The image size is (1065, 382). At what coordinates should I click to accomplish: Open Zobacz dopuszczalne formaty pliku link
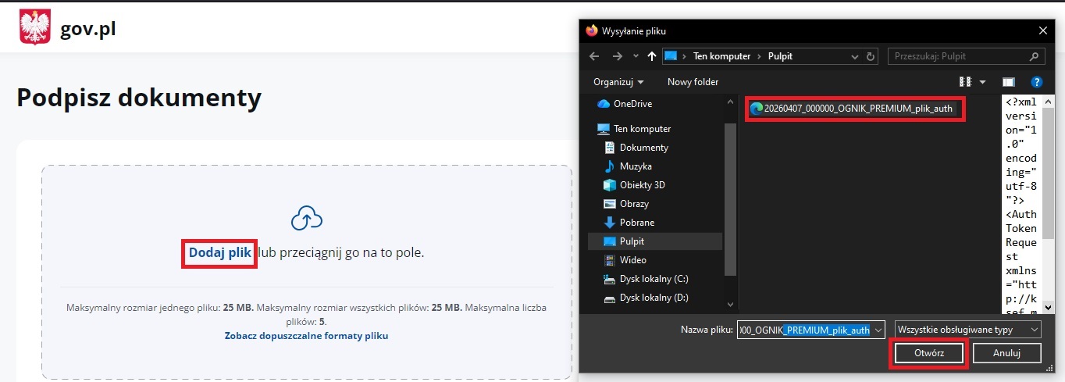(x=306, y=336)
